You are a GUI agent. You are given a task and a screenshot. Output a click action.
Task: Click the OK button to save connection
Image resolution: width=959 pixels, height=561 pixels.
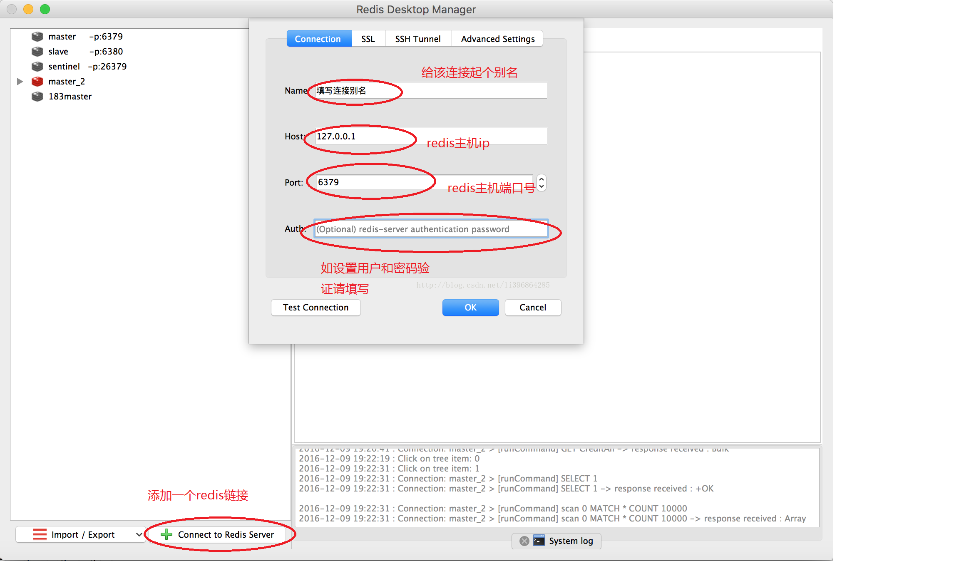click(471, 307)
